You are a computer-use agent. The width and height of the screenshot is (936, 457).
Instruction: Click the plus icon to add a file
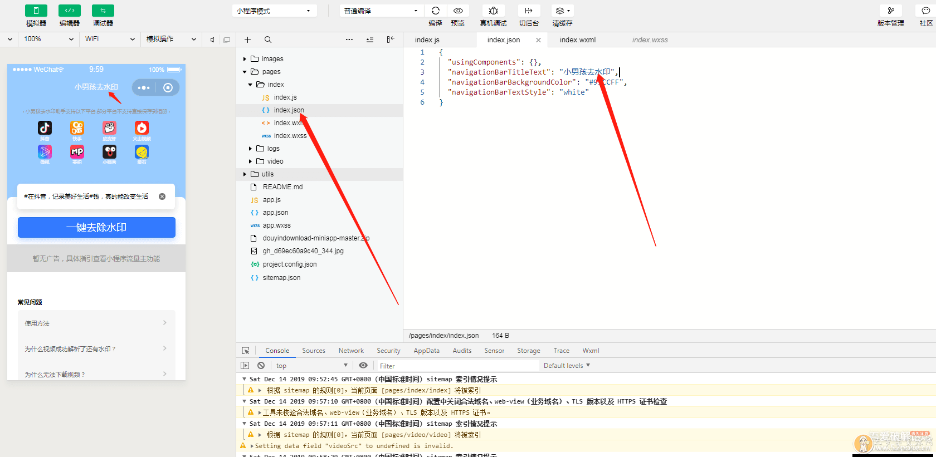click(247, 40)
